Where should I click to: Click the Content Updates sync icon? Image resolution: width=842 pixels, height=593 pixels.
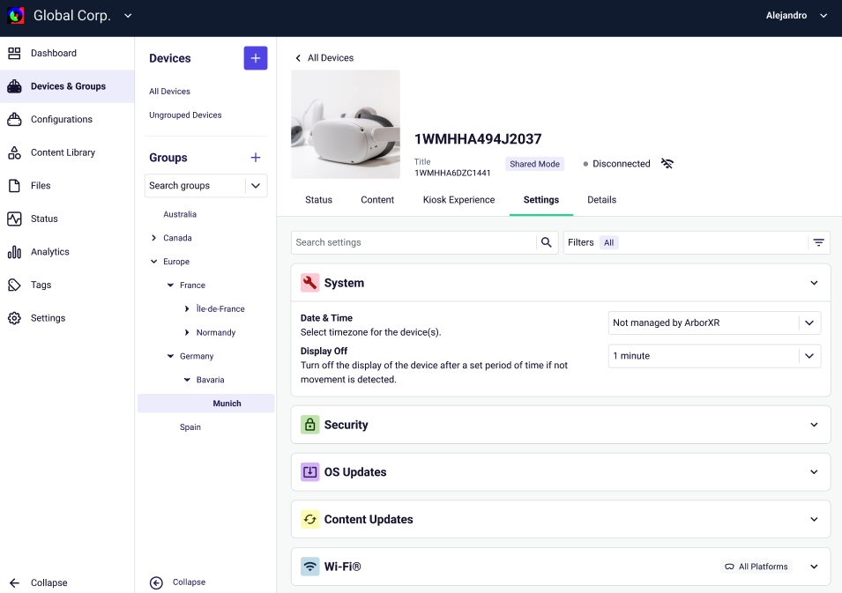(309, 520)
